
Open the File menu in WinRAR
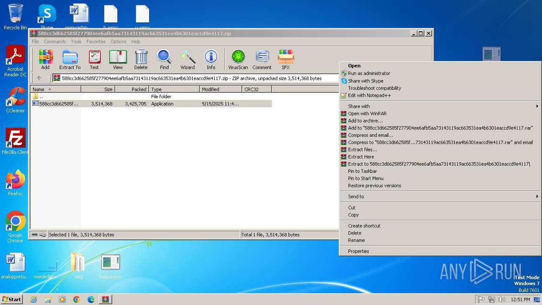(x=35, y=42)
